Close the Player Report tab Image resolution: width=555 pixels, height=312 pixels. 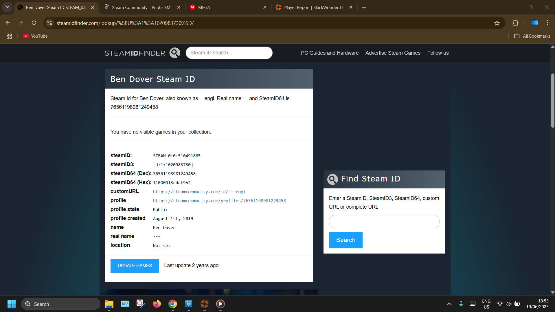(x=351, y=7)
